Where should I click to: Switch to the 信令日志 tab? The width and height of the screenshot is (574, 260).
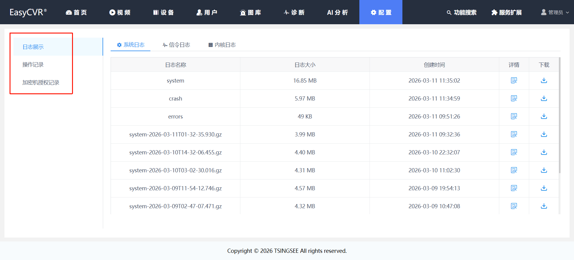[x=176, y=45]
